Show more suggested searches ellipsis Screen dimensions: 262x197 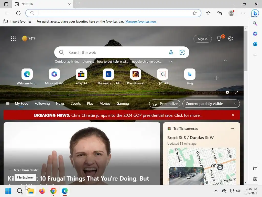(x=171, y=62)
